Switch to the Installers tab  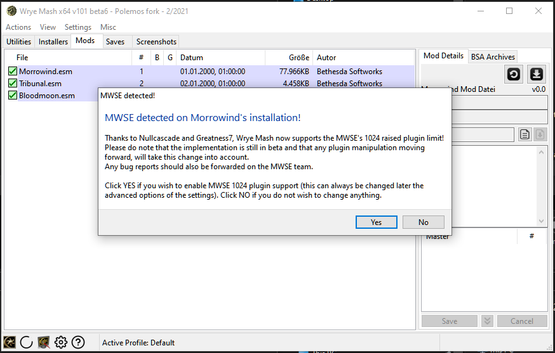[x=53, y=42]
